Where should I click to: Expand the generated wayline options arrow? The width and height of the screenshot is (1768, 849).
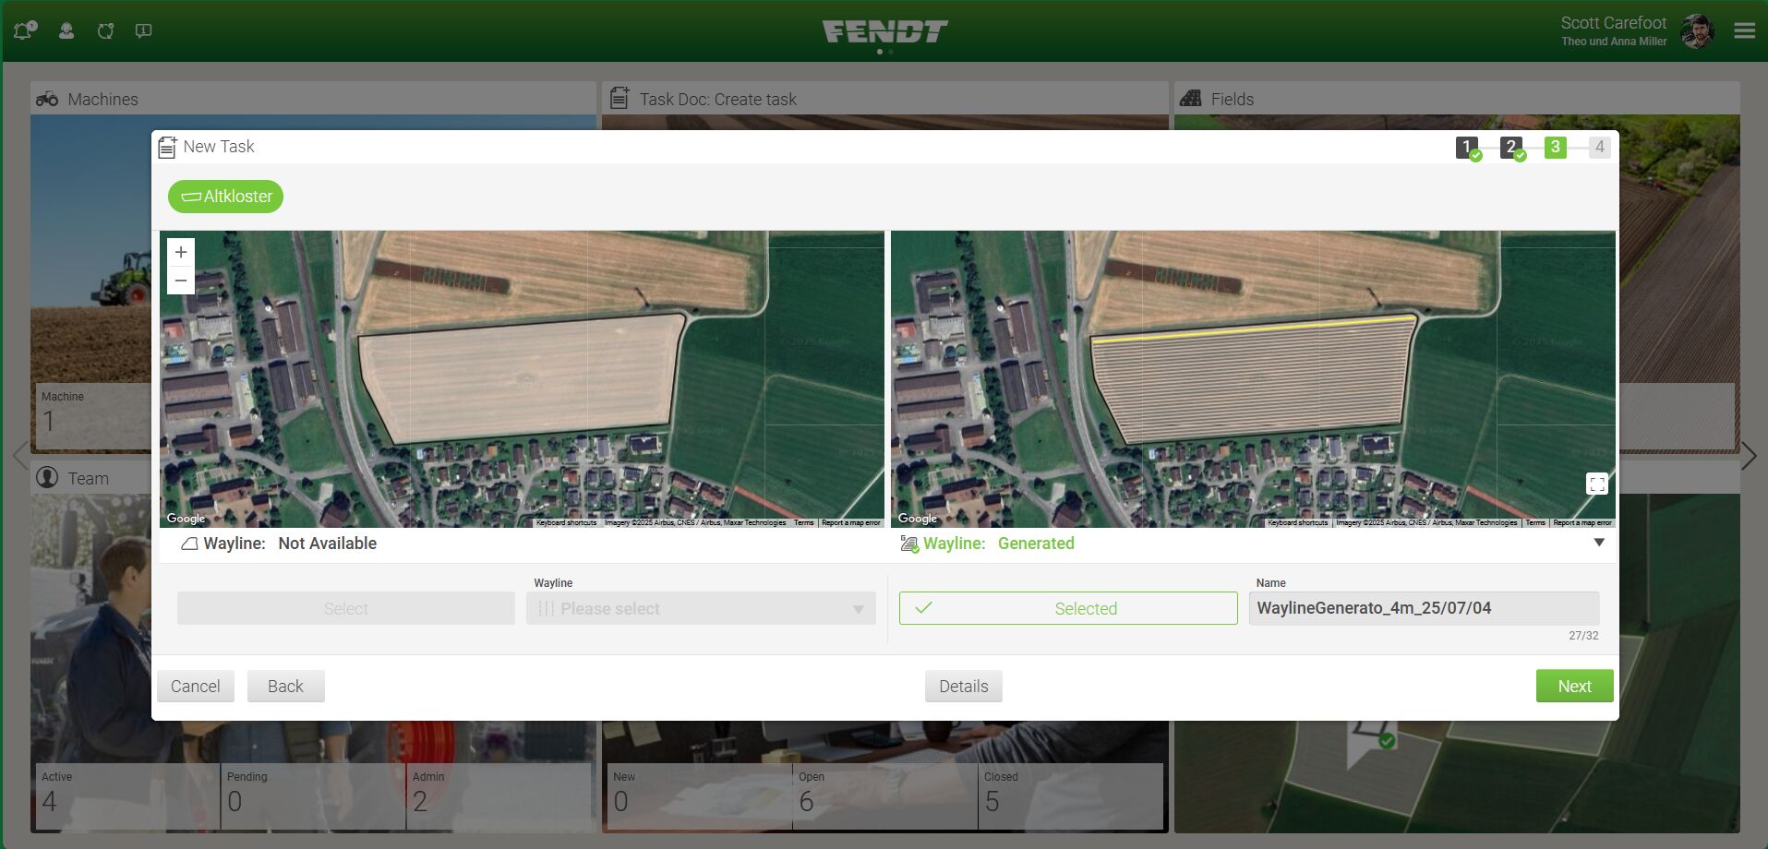[x=1599, y=543]
